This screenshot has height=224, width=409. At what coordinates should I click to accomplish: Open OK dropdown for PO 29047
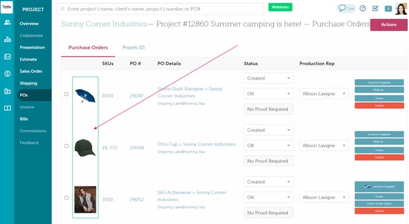[269, 94]
